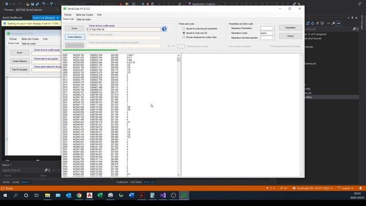Select the Fichier menu in the designer form
Image resolution: width=366 pixels, height=206 pixels.
pyautogui.click(x=13, y=39)
